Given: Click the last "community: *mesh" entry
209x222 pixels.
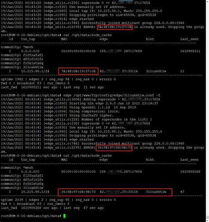Looking at the screenshot, I should (17, 168).
